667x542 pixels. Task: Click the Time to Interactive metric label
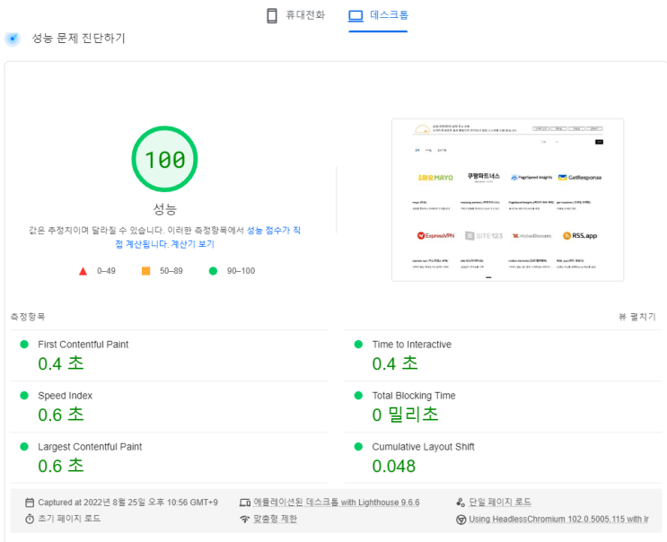(x=411, y=345)
